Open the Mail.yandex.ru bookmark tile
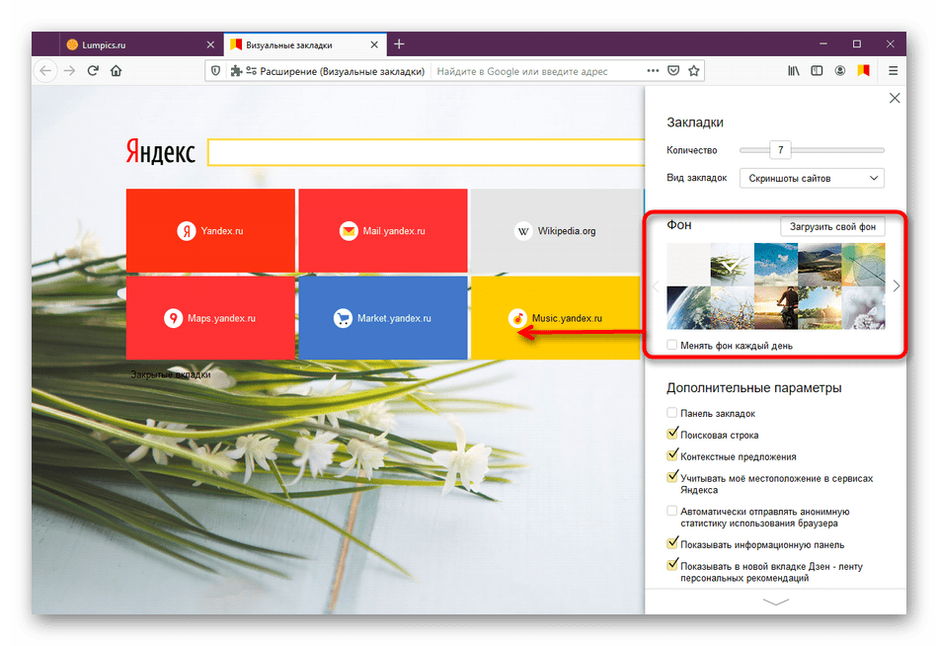Screen dimensions: 938x646 click(x=383, y=230)
